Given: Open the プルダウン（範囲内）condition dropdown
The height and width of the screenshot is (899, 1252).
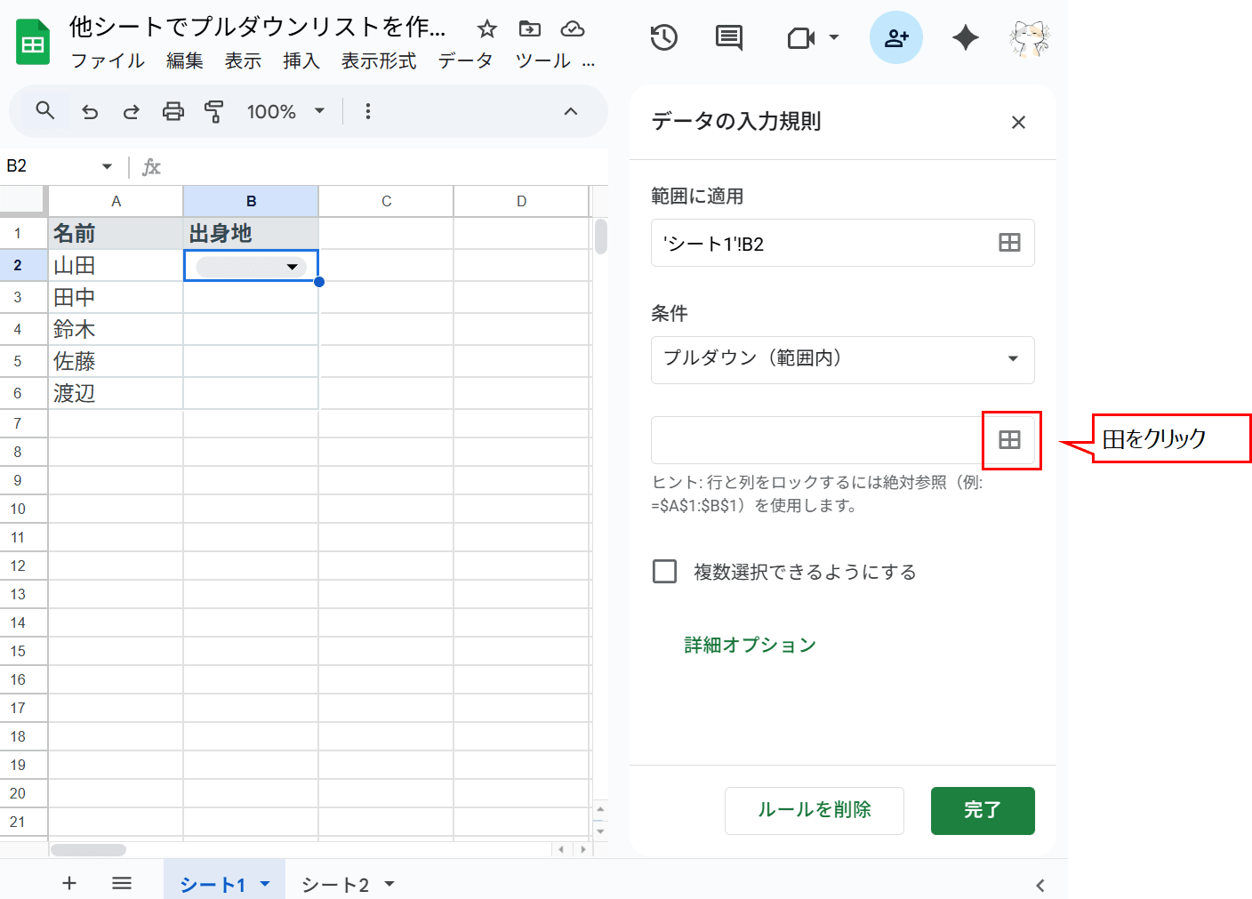Looking at the screenshot, I should pyautogui.click(x=842, y=359).
